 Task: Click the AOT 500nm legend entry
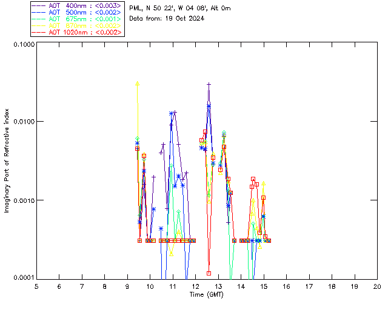point(76,12)
